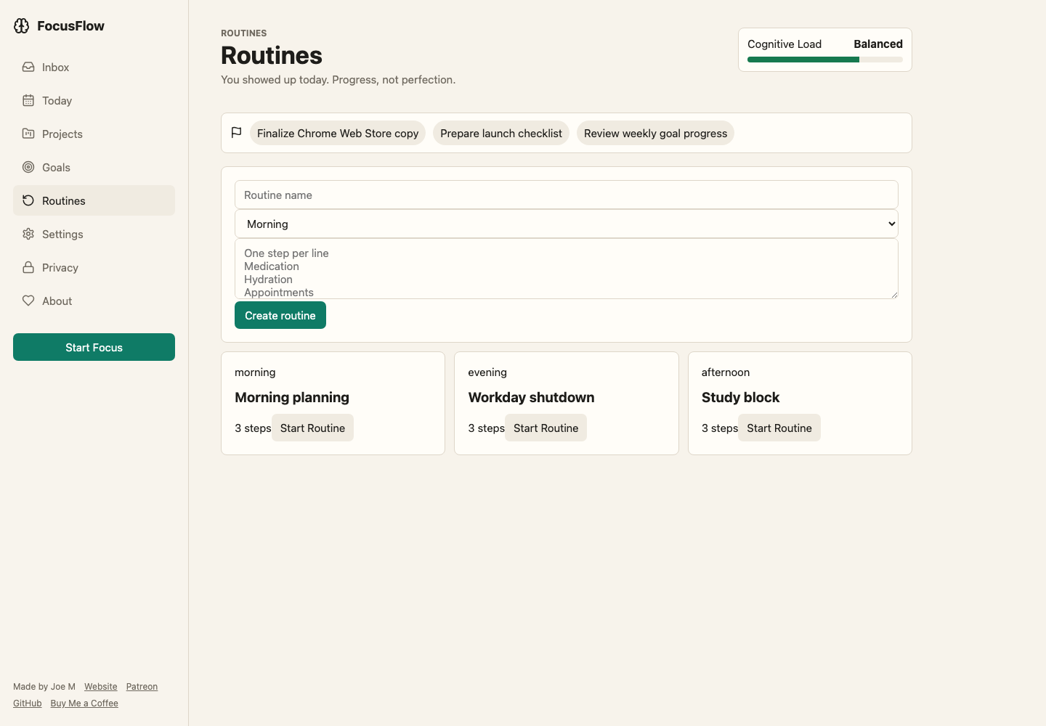This screenshot has height=726, width=1046.
Task: Click the Routines circular arrow icon
Action: pyautogui.click(x=28, y=200)
